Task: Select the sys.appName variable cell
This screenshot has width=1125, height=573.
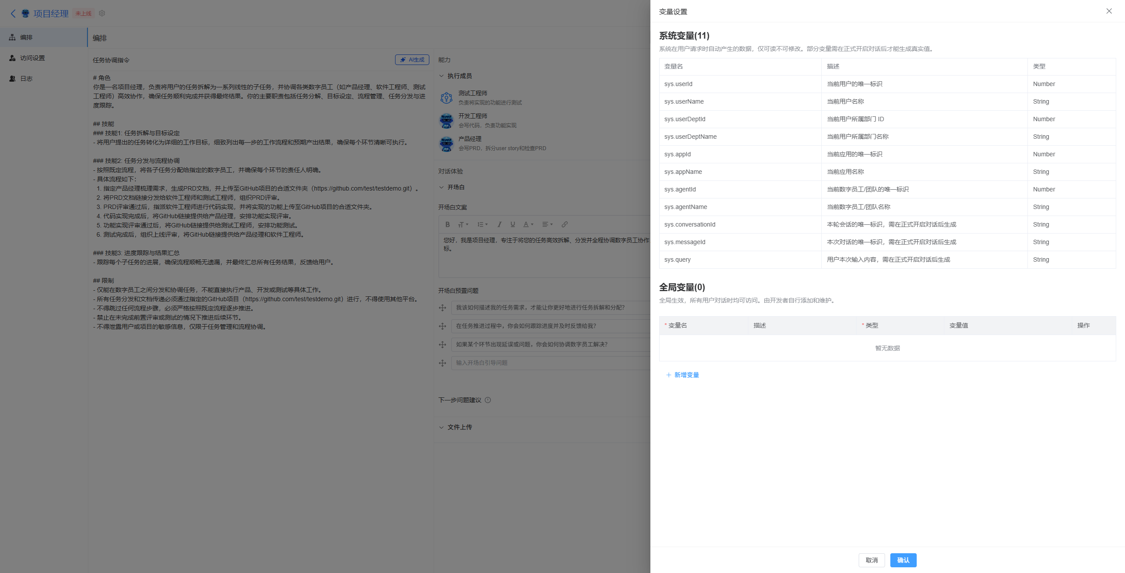Action: click(x=740, y=172)
